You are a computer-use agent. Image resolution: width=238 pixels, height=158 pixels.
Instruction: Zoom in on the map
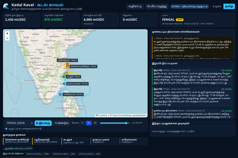[x=7, y=34]
